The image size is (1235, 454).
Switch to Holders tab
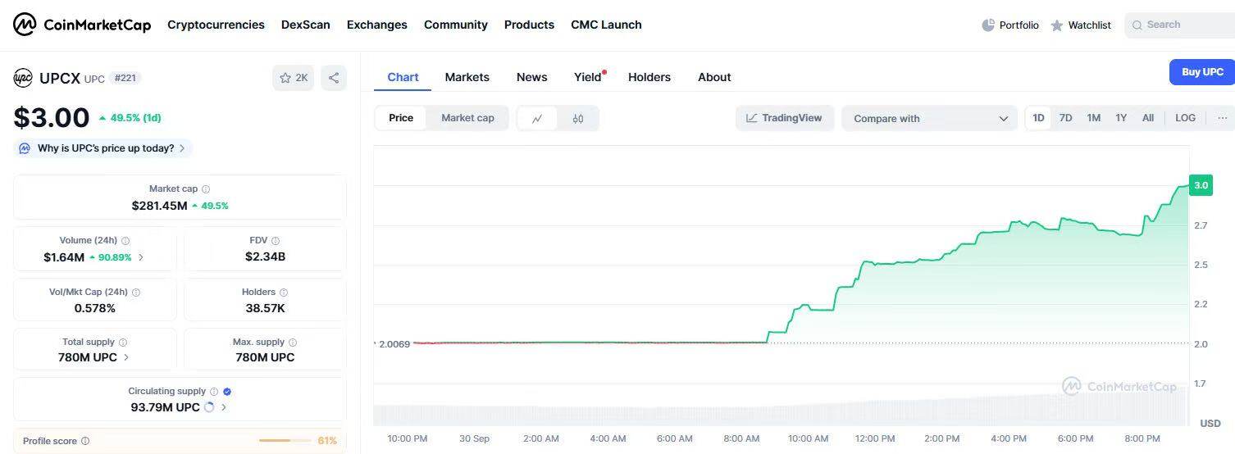[649, 77]
